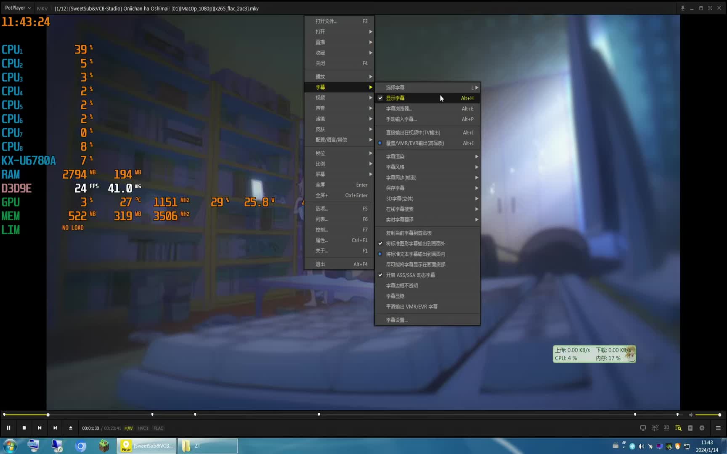The width and height of the screenshot is (727, 454).
Task: Skip to the previous file
Action: pos(40,428)
